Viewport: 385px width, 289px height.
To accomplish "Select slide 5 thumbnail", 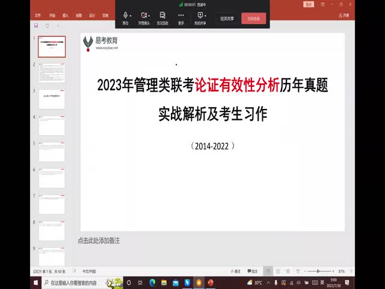I will click(x=52, y=152).
